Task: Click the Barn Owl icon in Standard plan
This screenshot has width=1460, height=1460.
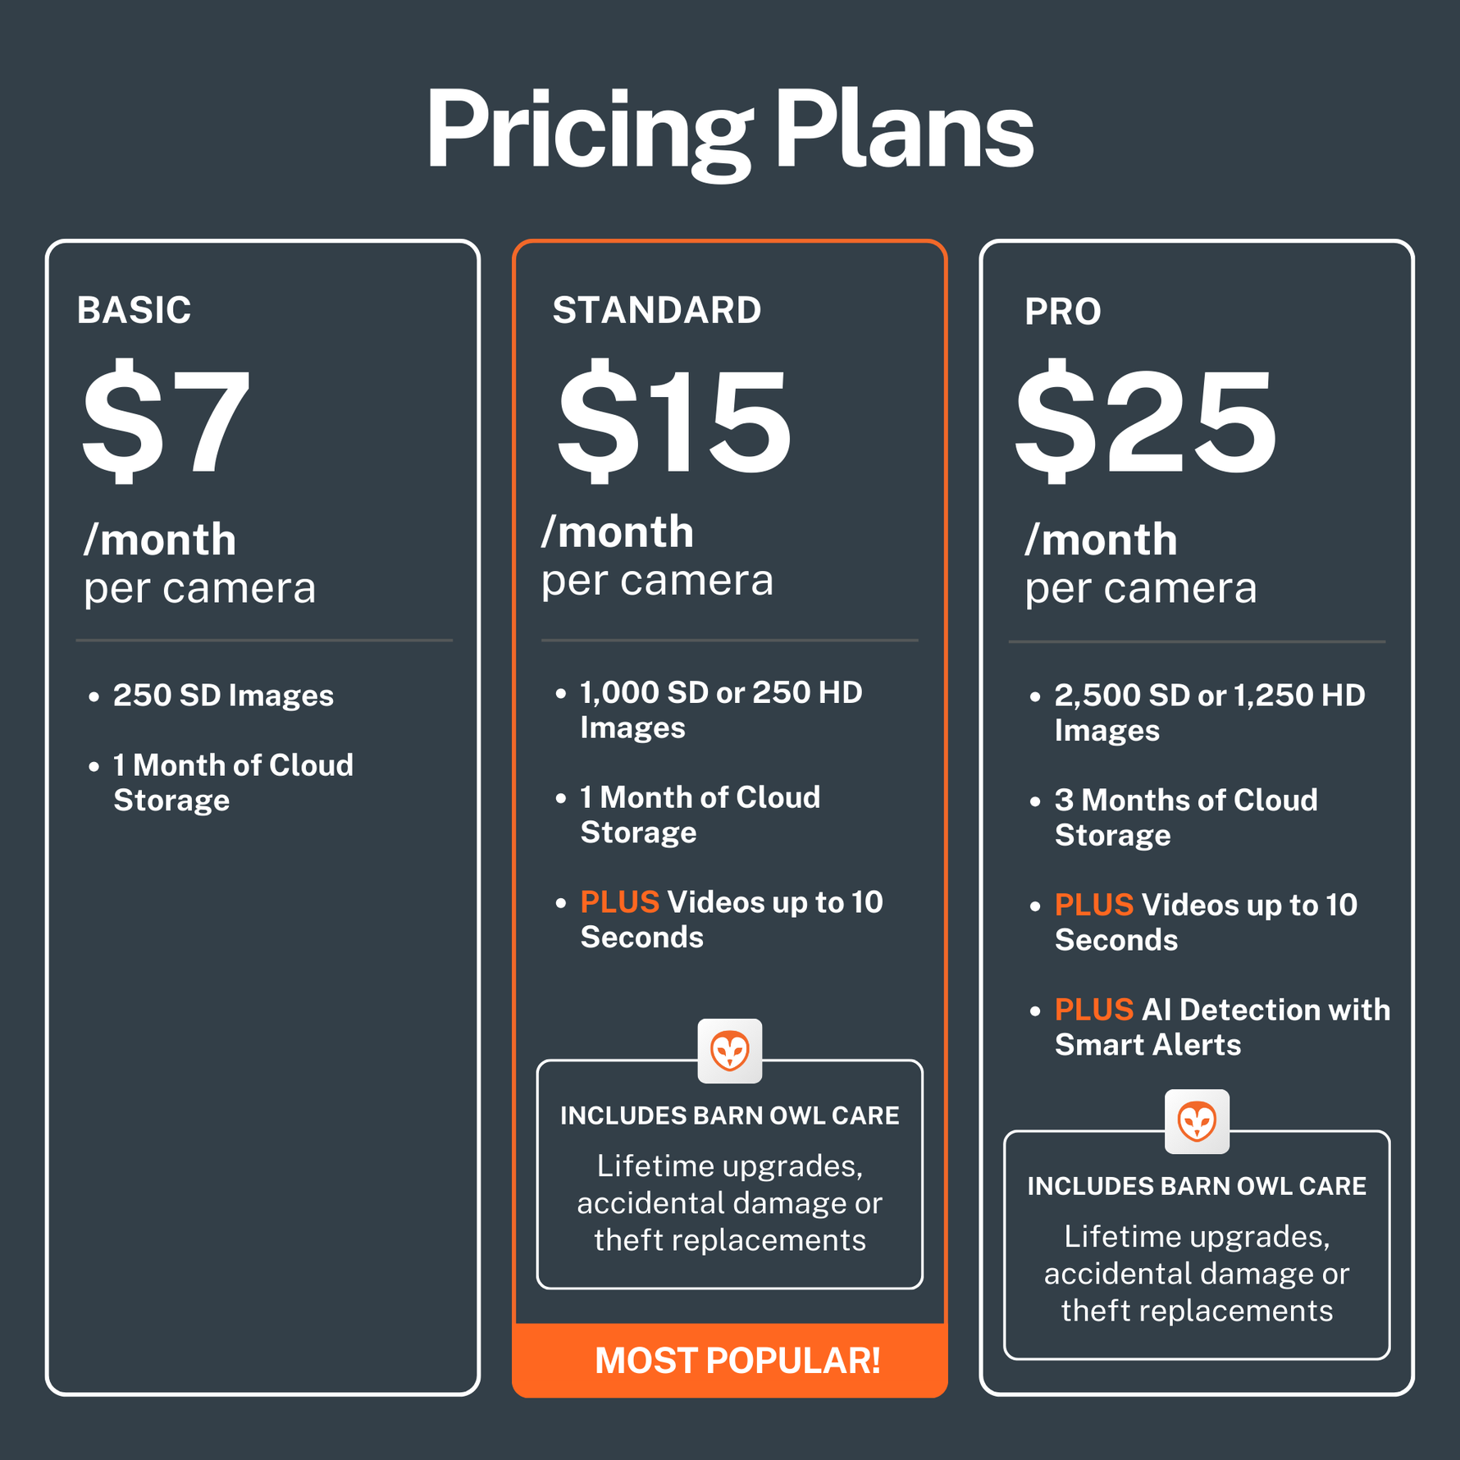Action: 729,1051
